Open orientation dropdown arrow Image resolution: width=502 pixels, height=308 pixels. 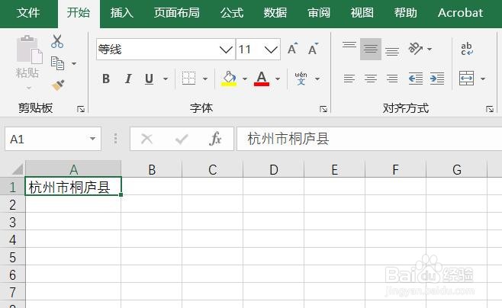point(430,50)
